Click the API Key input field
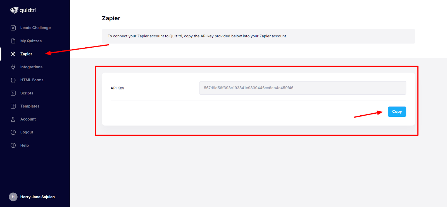The image size is (447, 207). (x=303, y=88)
